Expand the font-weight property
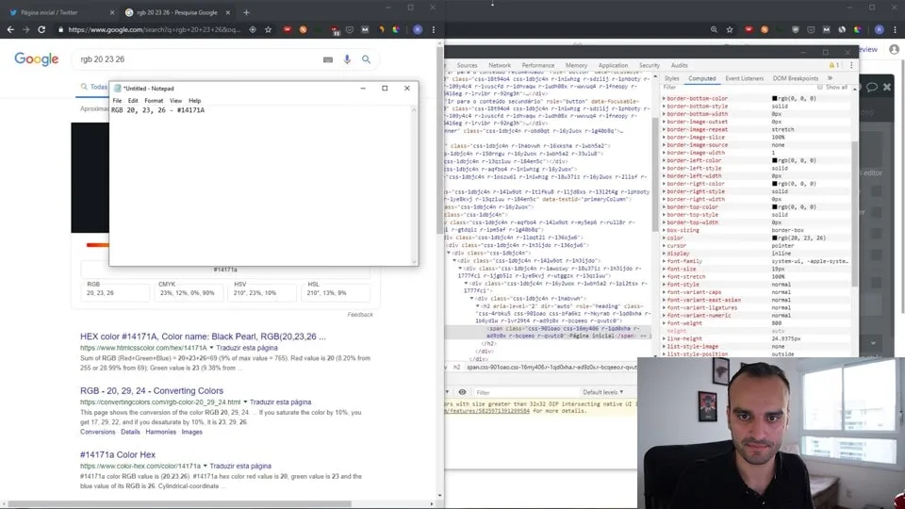 (x=664, y=323)
